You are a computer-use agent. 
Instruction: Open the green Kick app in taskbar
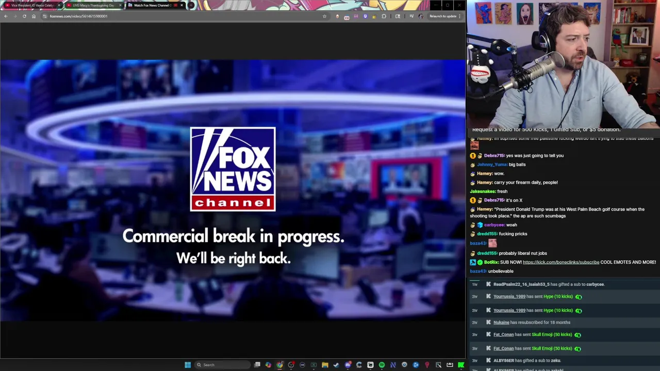click(461, 365)
